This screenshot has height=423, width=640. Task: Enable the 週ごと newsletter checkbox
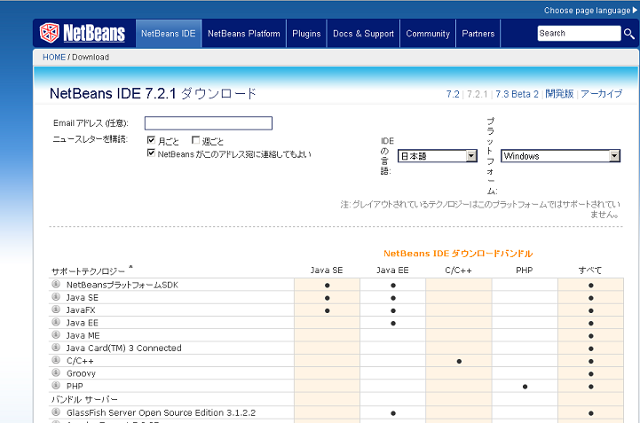click(195, 140)
